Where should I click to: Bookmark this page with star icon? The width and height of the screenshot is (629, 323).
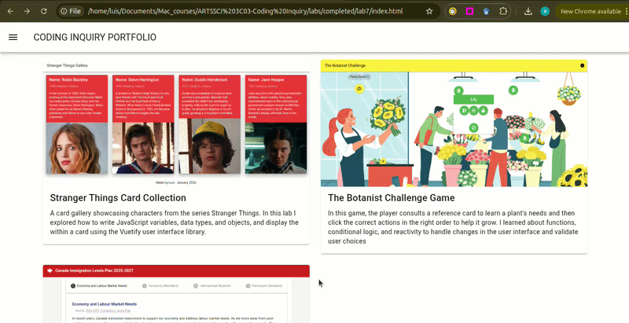click(x=429, y=11)
